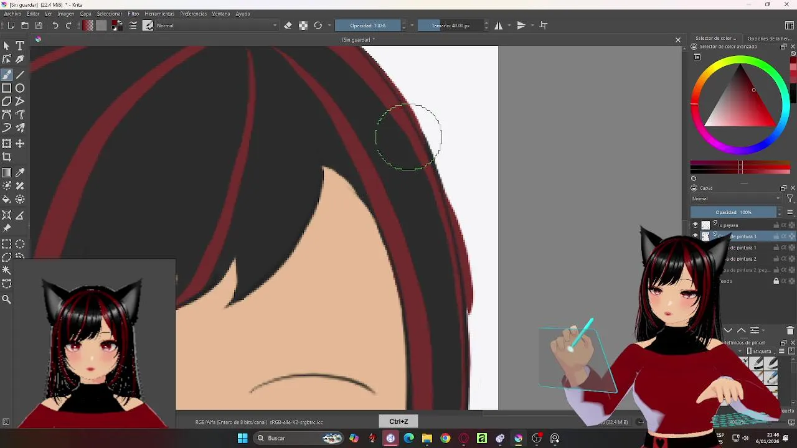Open workspace chooser at toolbar right

click(790, 26)
